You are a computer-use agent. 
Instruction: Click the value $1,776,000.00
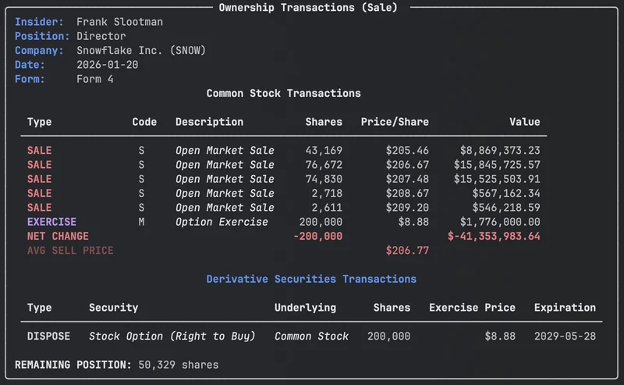point(500,223)
